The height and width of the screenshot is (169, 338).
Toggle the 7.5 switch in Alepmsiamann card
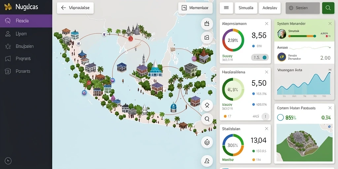tap(260, 57)
